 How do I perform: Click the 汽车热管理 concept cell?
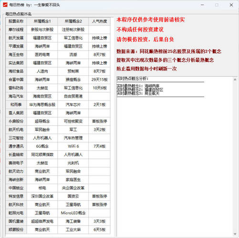click(73, 138)
